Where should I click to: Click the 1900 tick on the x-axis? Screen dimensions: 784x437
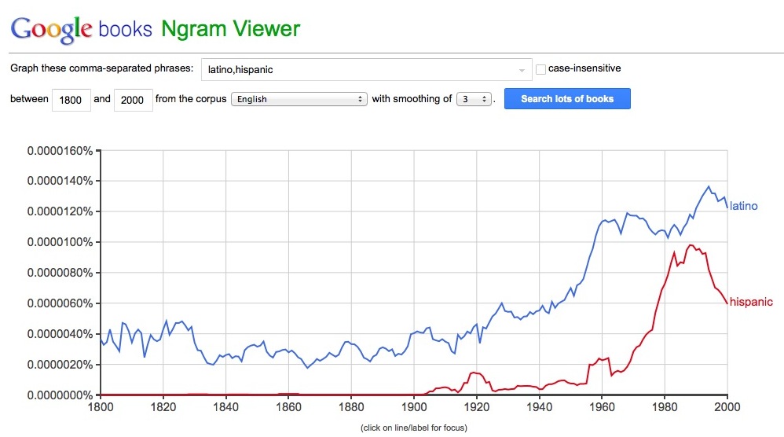414,408
